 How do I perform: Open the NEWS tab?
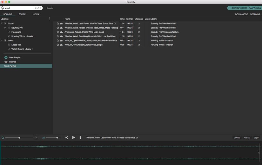[x=36, y=14]
